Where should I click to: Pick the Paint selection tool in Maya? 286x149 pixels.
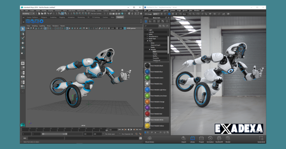tap(23, 38)
